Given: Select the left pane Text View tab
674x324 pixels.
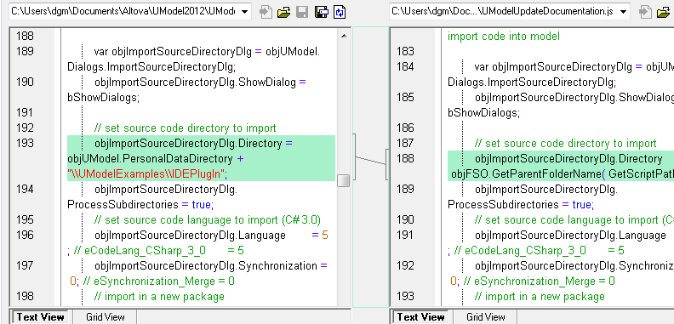Looking at the screenshot, I should (40, 317).
